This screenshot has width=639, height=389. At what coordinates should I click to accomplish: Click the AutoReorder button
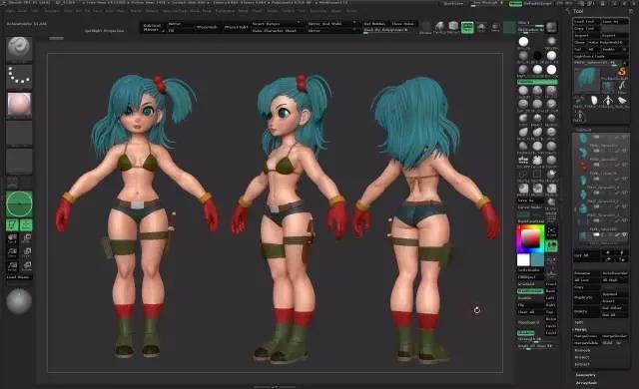615,273
